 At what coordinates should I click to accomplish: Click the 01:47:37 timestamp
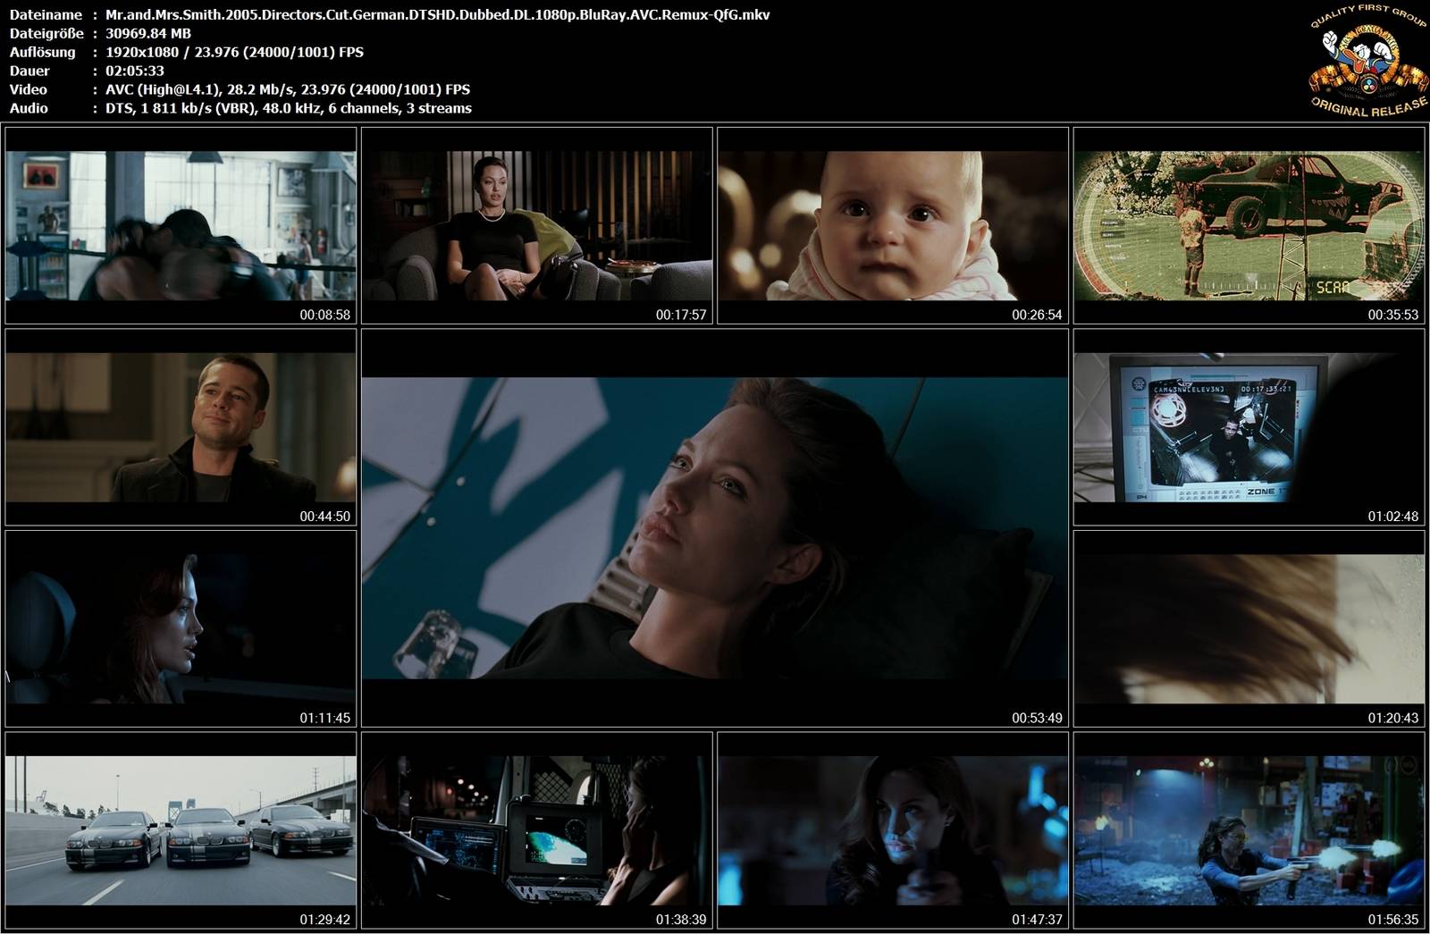click(1037, 920)
